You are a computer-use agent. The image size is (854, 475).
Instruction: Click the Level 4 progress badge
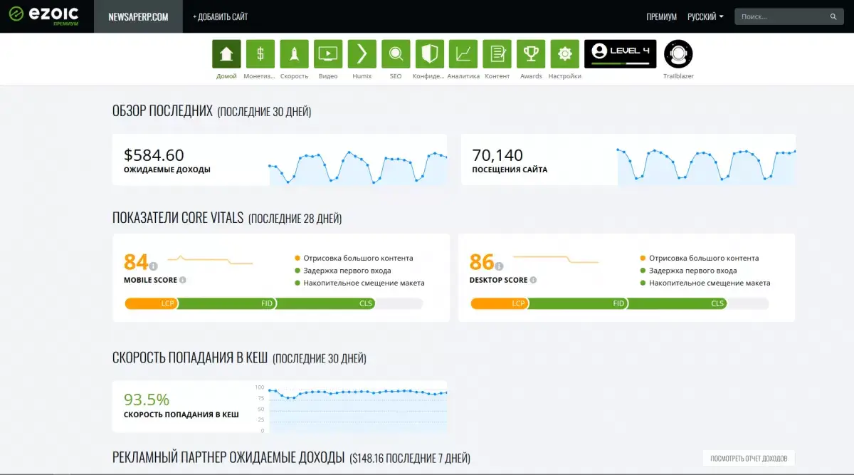(x=620, y=54)
